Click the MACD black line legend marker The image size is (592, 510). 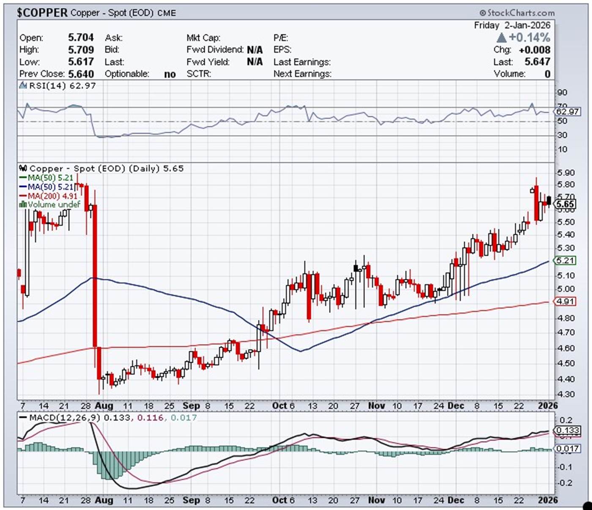[23, 418]
